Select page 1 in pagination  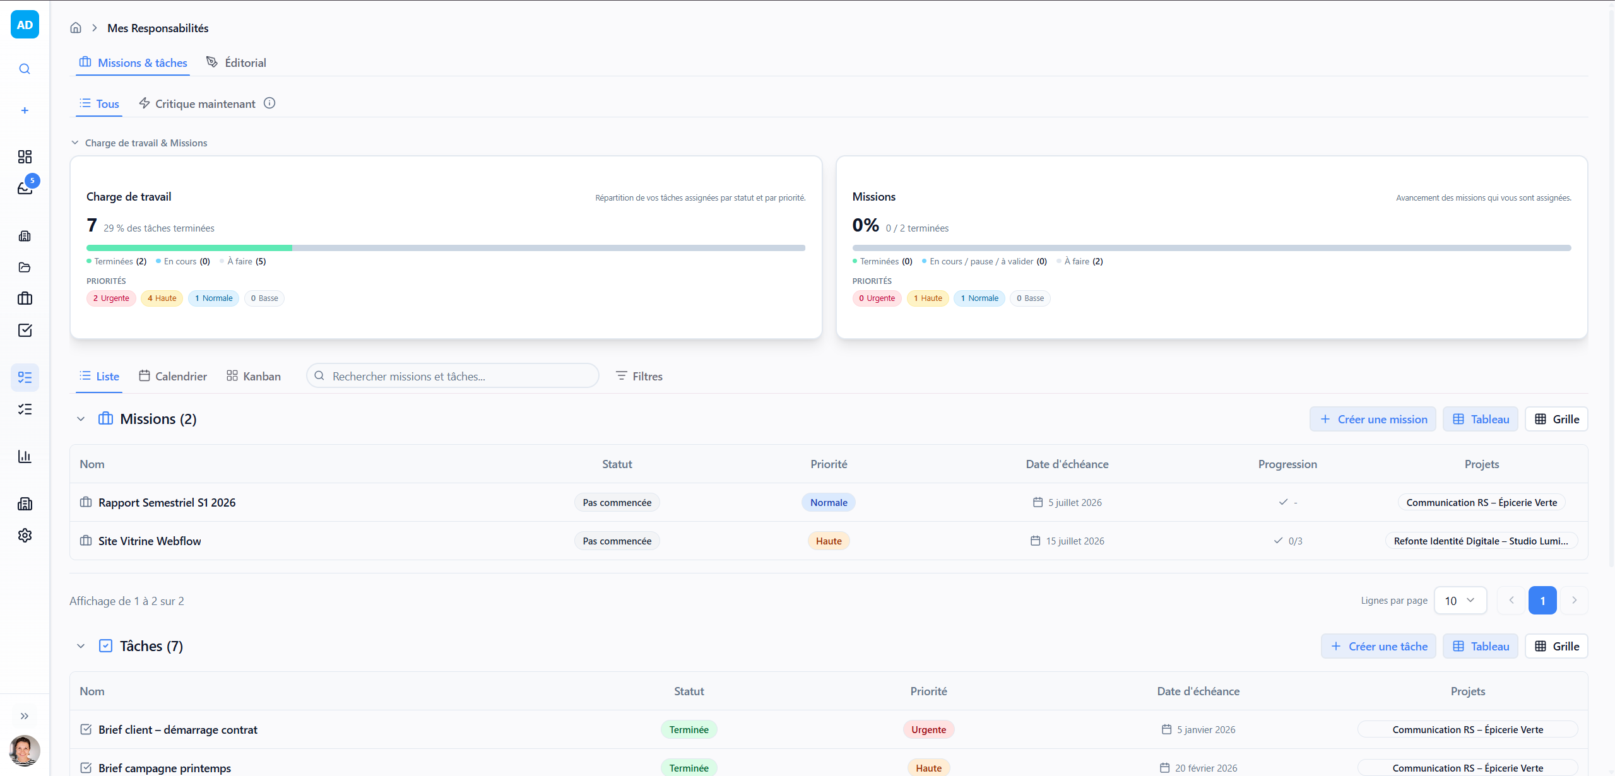click(1542, 601)
